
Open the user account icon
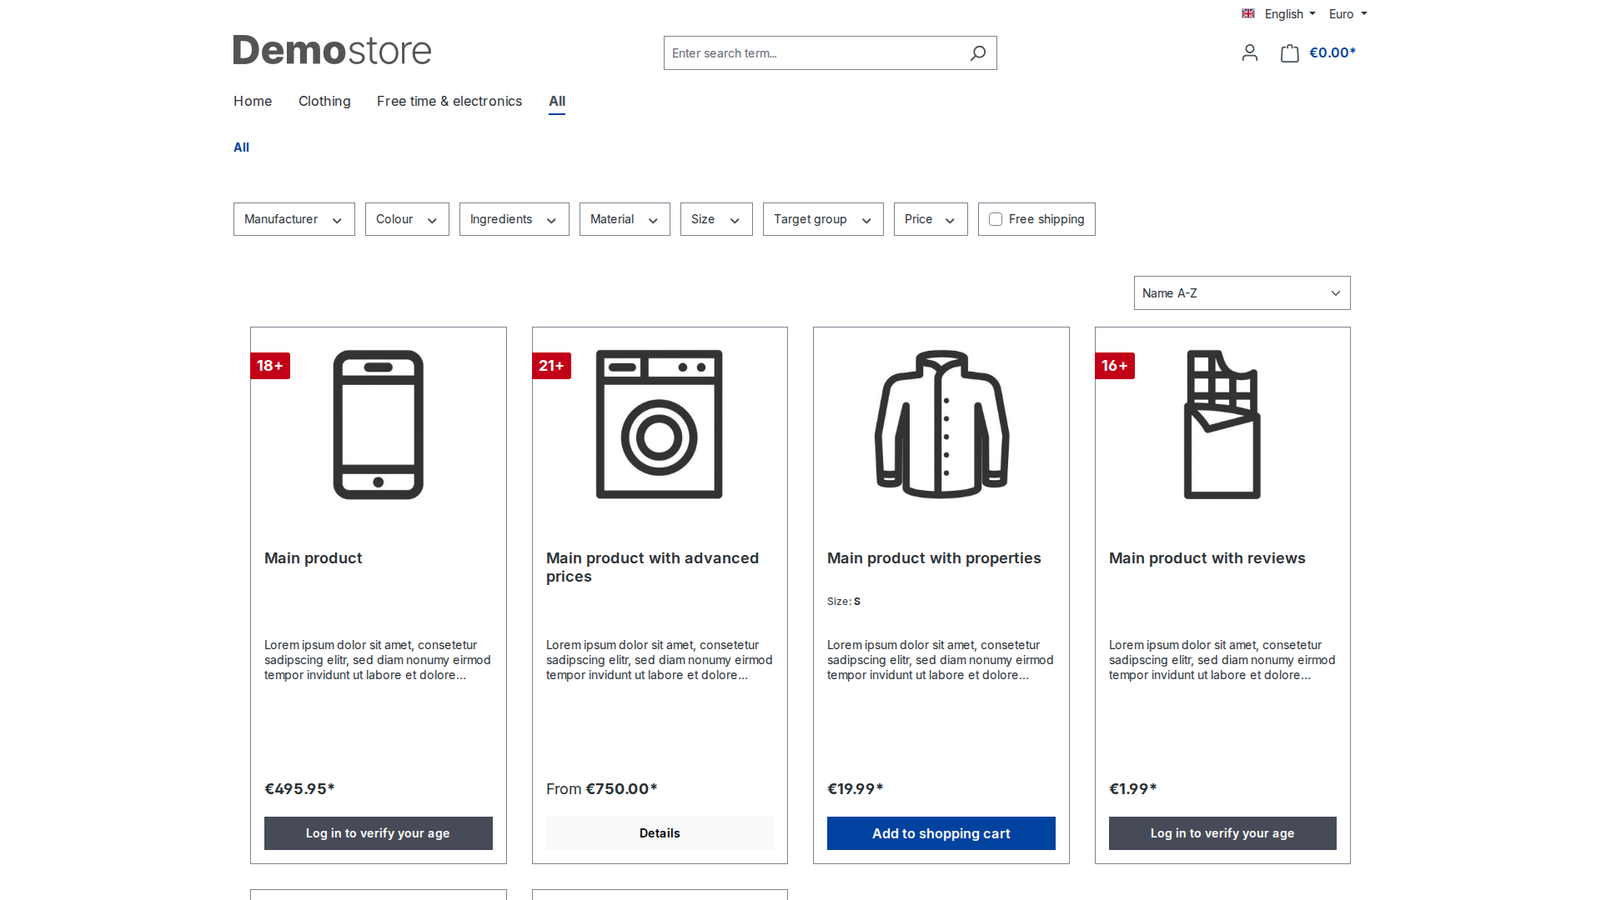point(1249,53)
